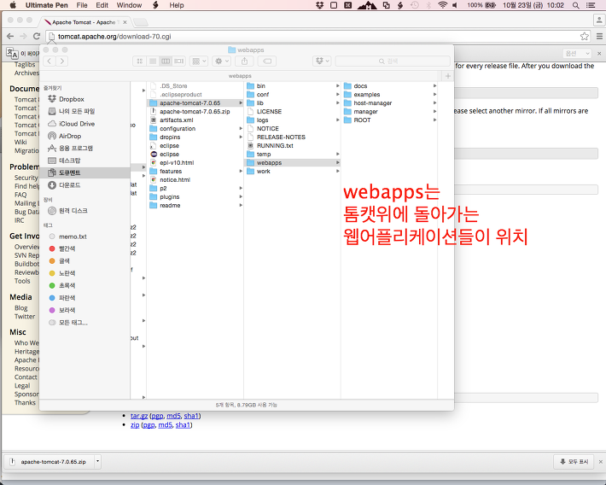Click Finder forward navigation arrow

[x=61, y=61]
